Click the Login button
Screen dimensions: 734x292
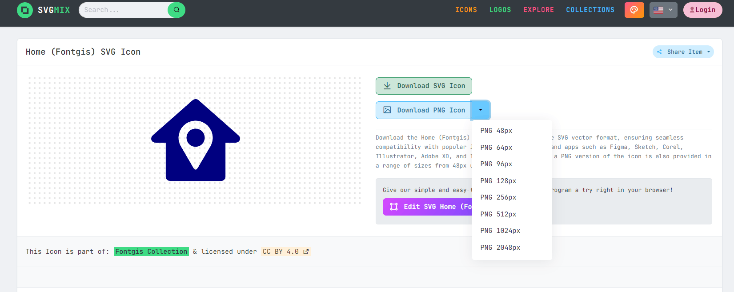pyautogui.click(x=702, y=10)
